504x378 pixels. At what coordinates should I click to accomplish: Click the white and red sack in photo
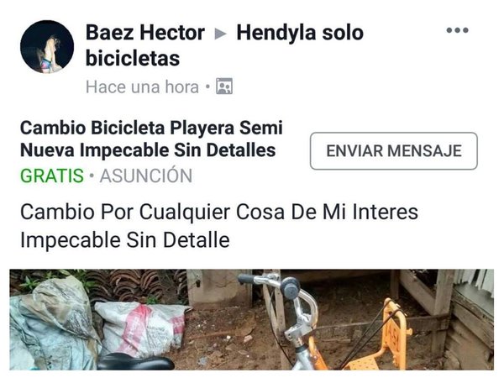[141, 328]
